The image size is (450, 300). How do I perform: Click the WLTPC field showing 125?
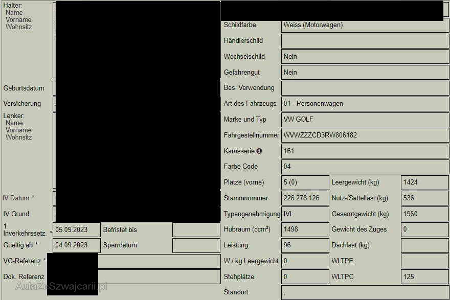point(424,277)
